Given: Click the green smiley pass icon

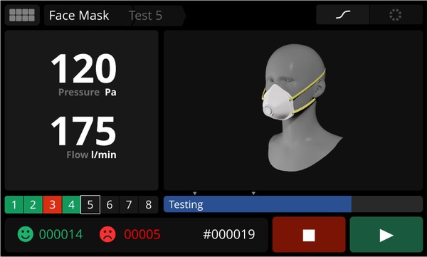Looking at the screenshot, I should click(x=26, y=234).
